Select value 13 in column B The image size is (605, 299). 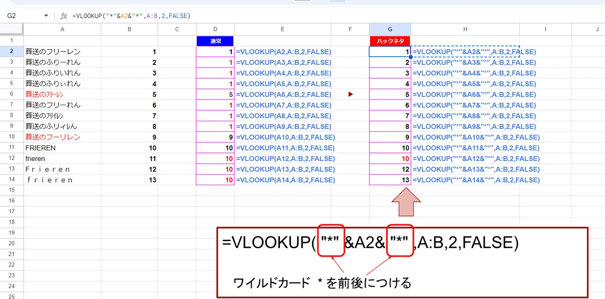tap(130, 180)
